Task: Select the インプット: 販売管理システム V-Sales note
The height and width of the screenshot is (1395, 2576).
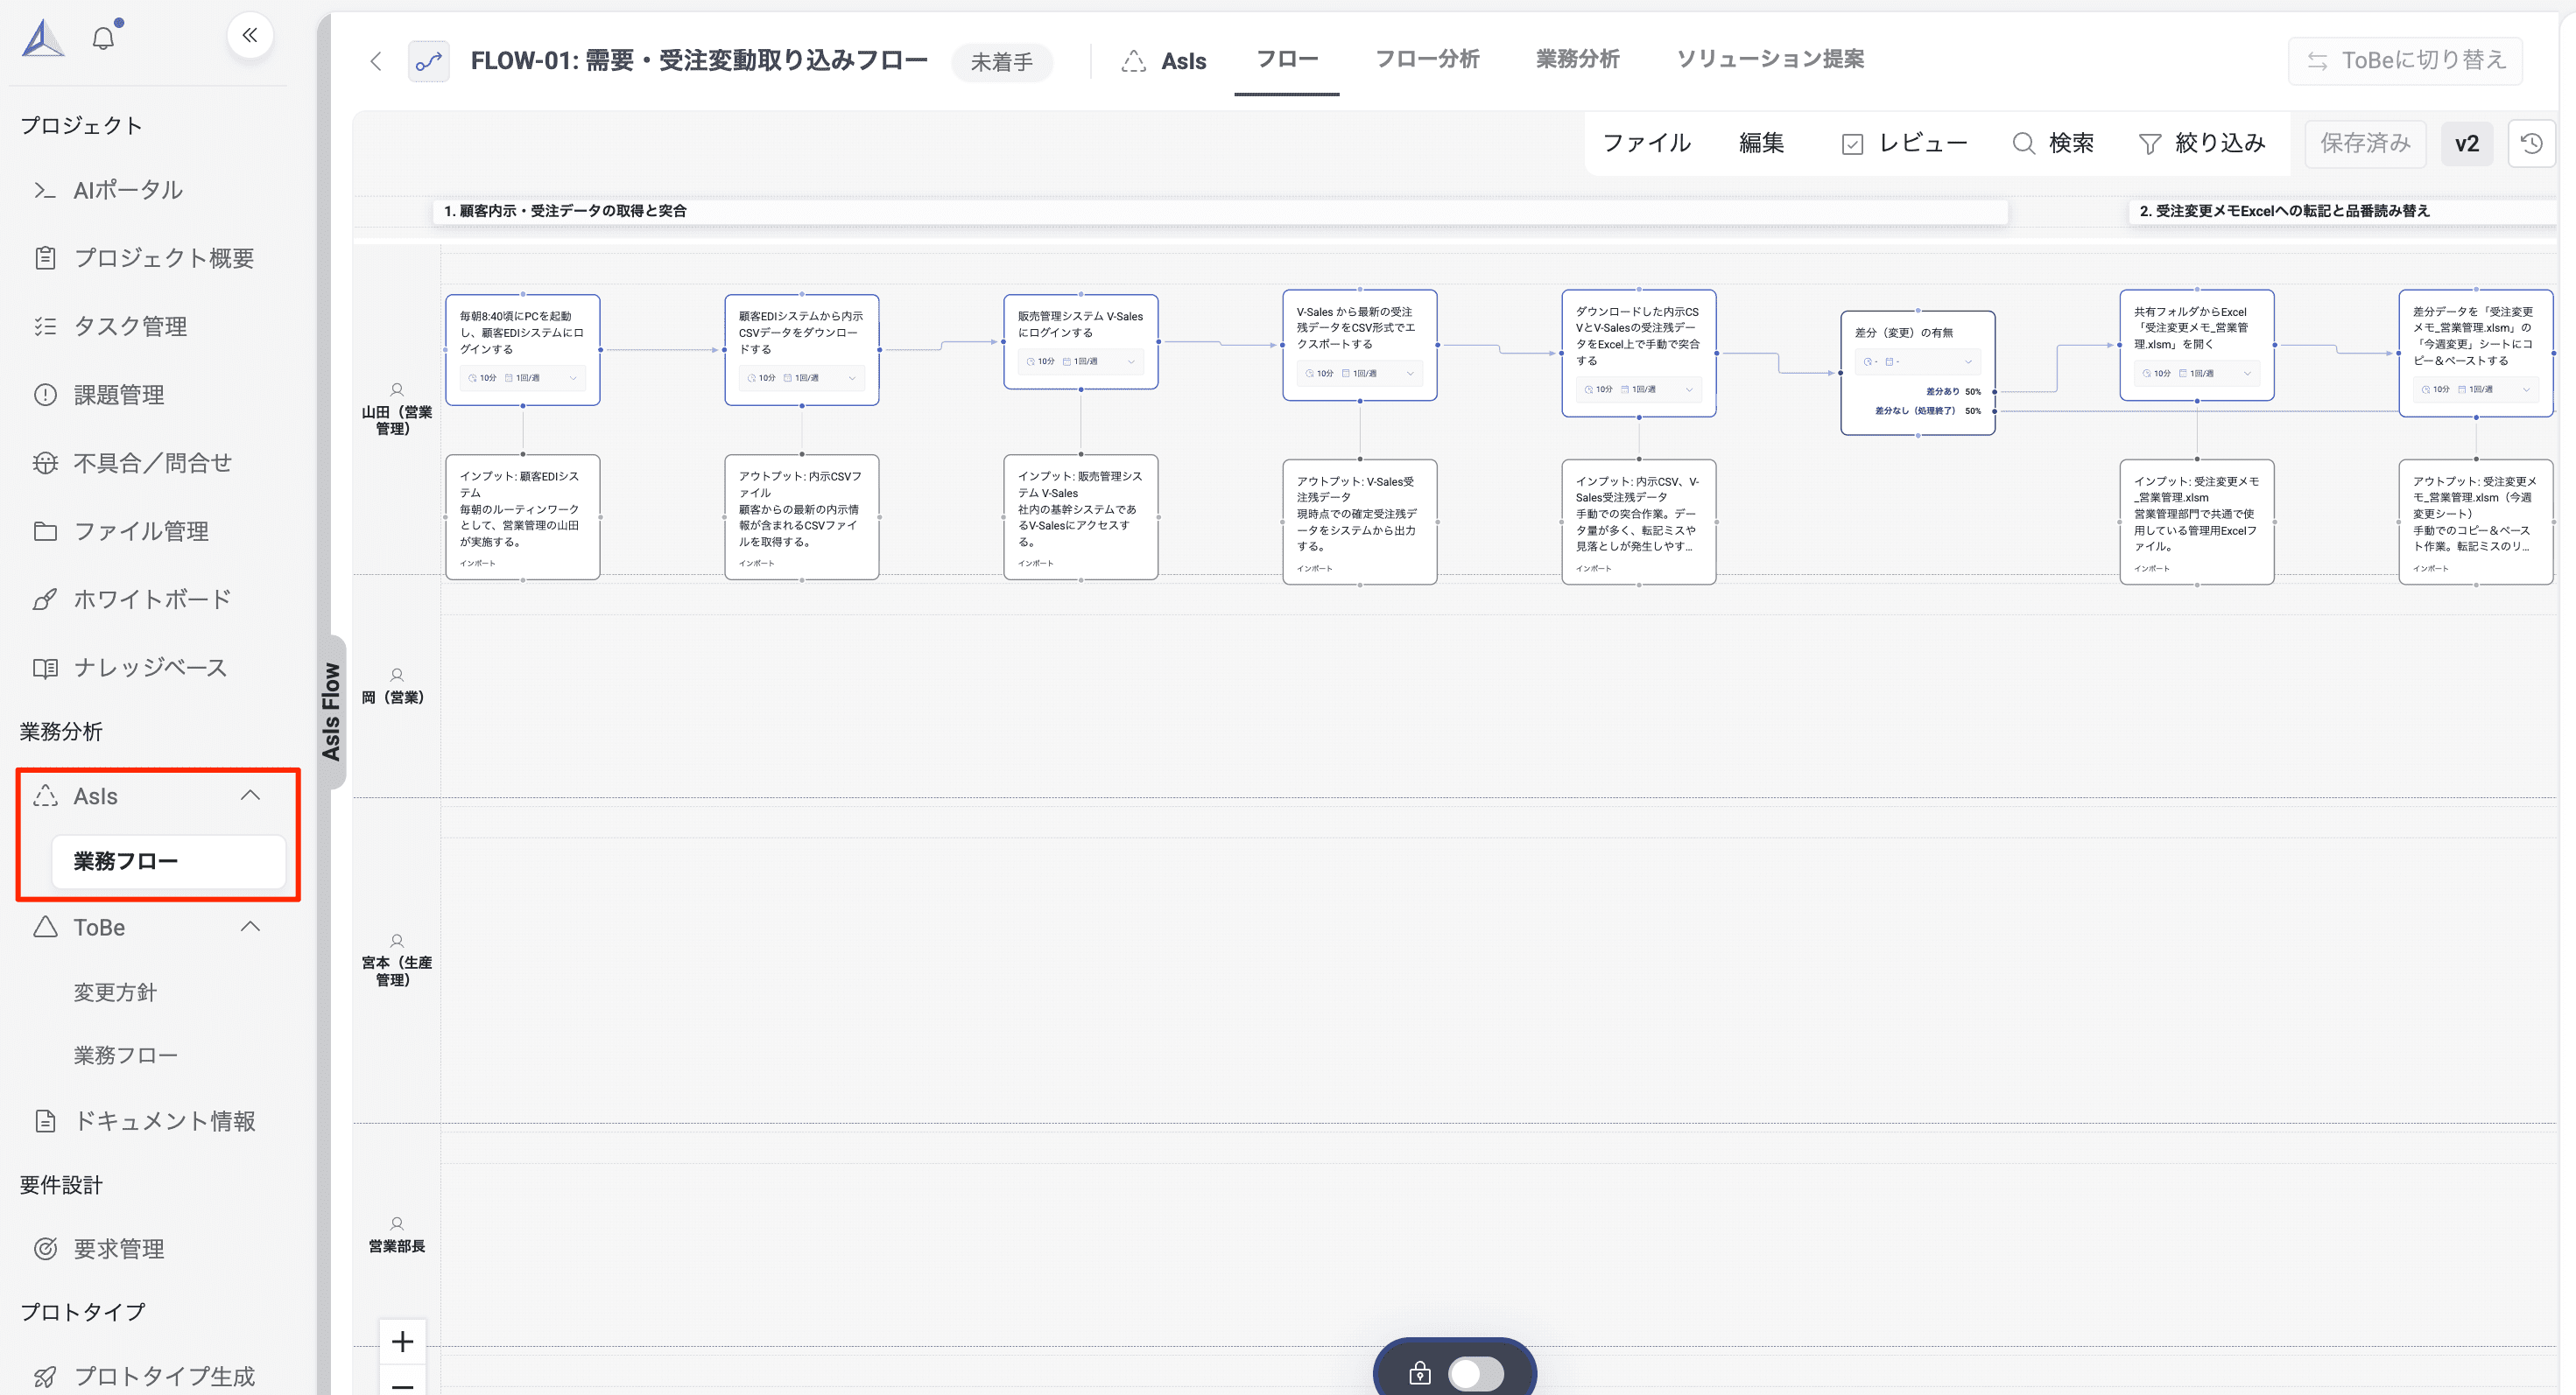Action: 1080,516
